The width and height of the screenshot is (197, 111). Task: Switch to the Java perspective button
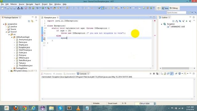point(165,8)
